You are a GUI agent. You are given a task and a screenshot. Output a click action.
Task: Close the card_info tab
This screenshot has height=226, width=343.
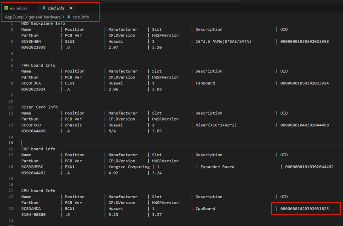(x=71, y=8)
